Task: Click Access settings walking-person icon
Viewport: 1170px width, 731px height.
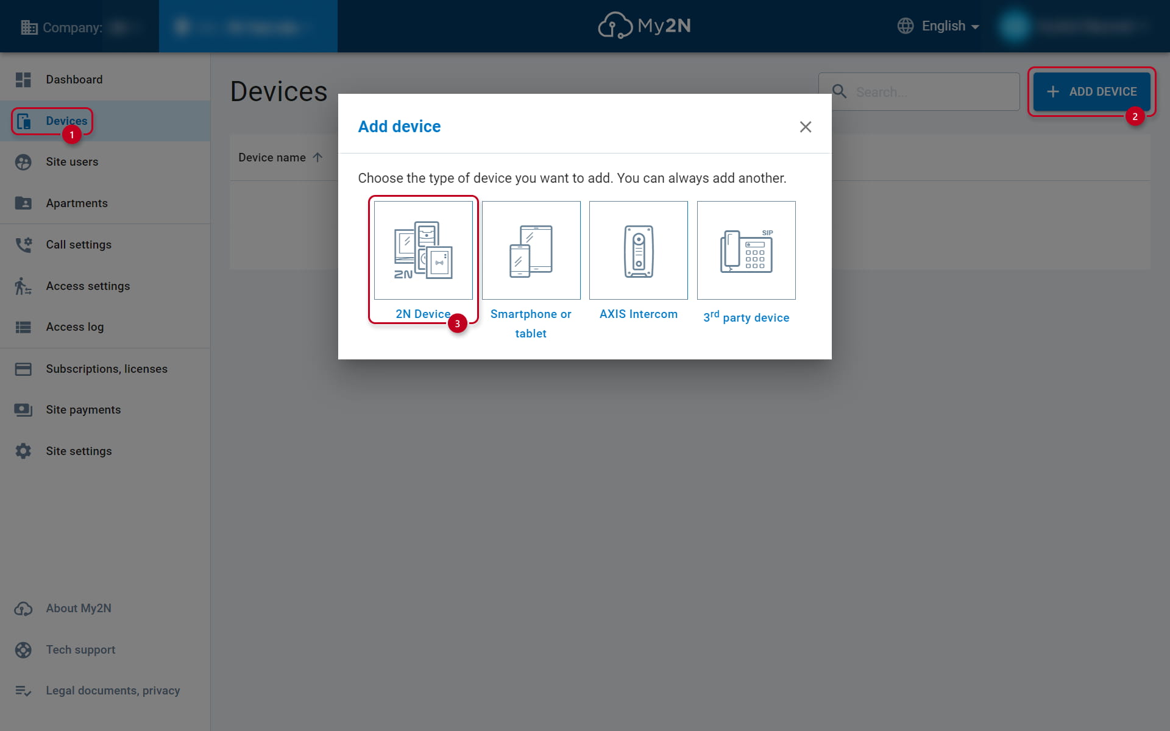Action: click(x=23, y=286)
